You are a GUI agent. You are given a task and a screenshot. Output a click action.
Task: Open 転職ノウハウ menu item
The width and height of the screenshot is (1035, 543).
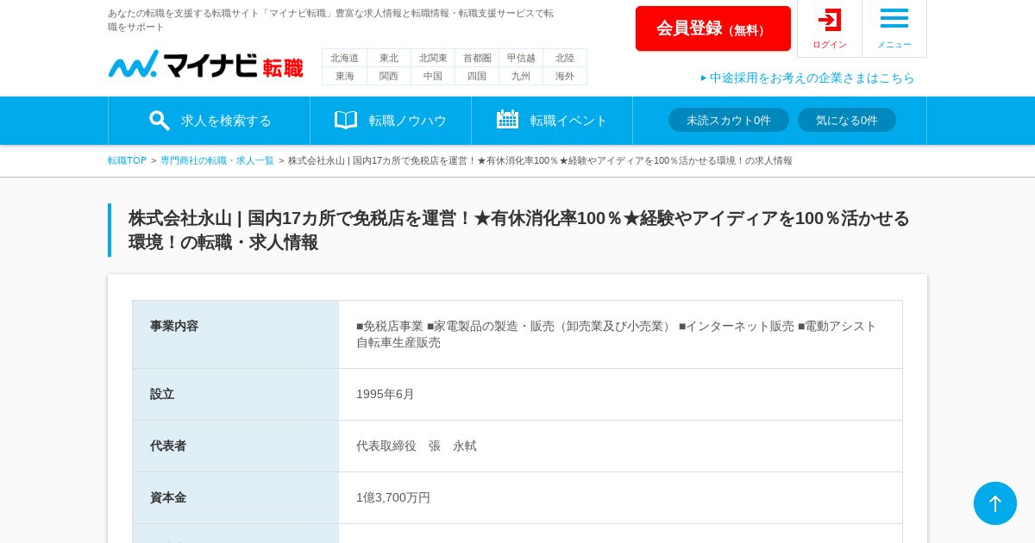pyautogui.click(x=391, y=121)
